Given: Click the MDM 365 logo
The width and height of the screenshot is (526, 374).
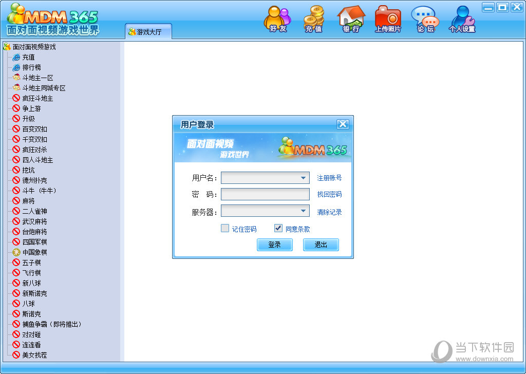Looking at the screenshot, I should (53, 20).
